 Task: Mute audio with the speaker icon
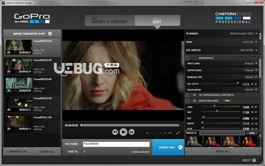tap(148, 133)
